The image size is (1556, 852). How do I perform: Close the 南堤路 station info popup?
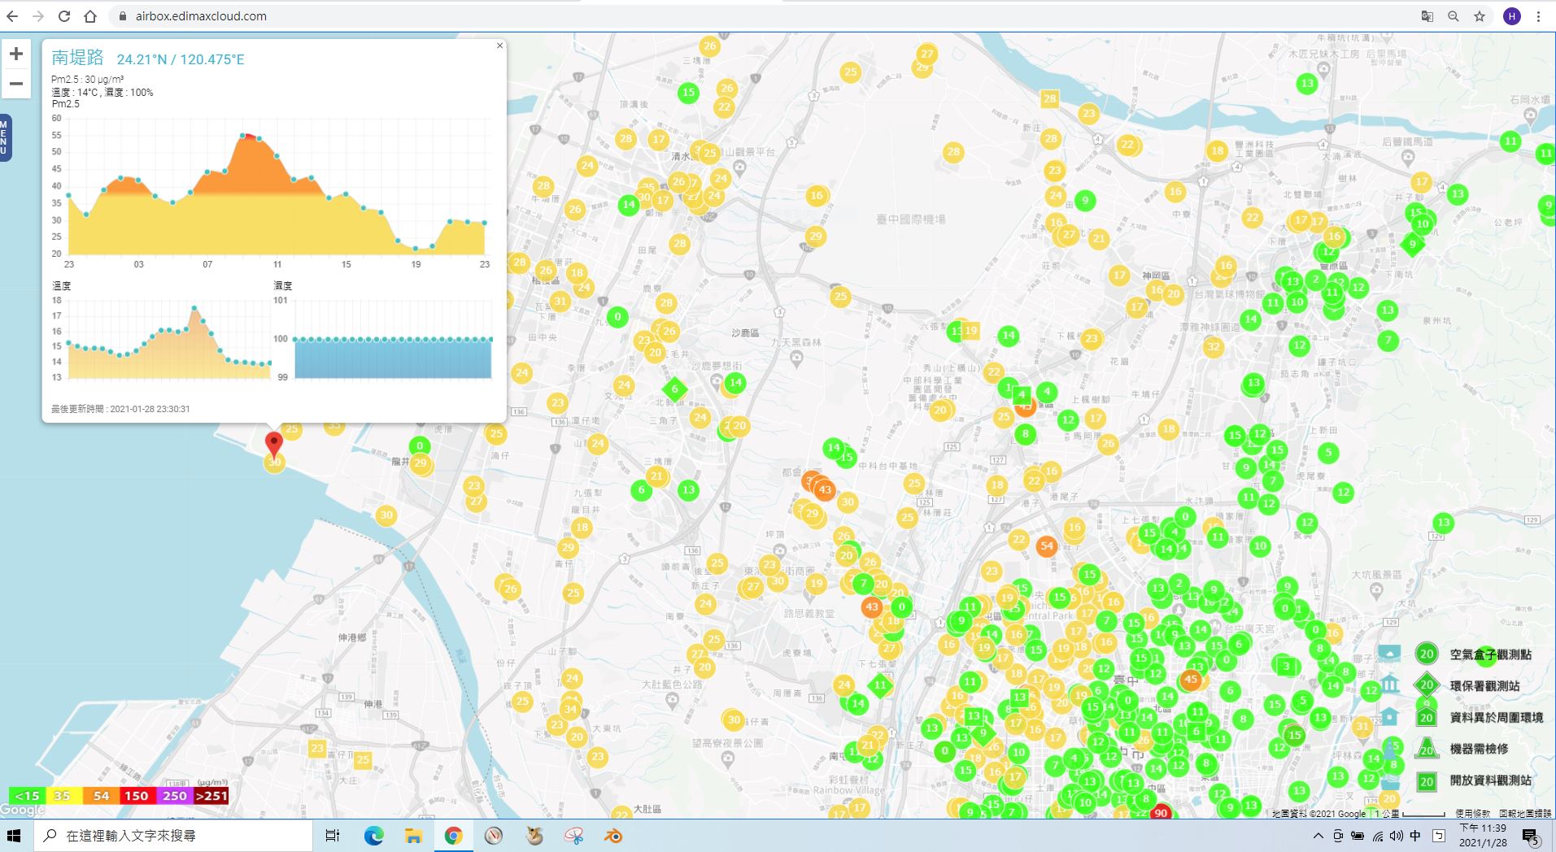(499, 46)
